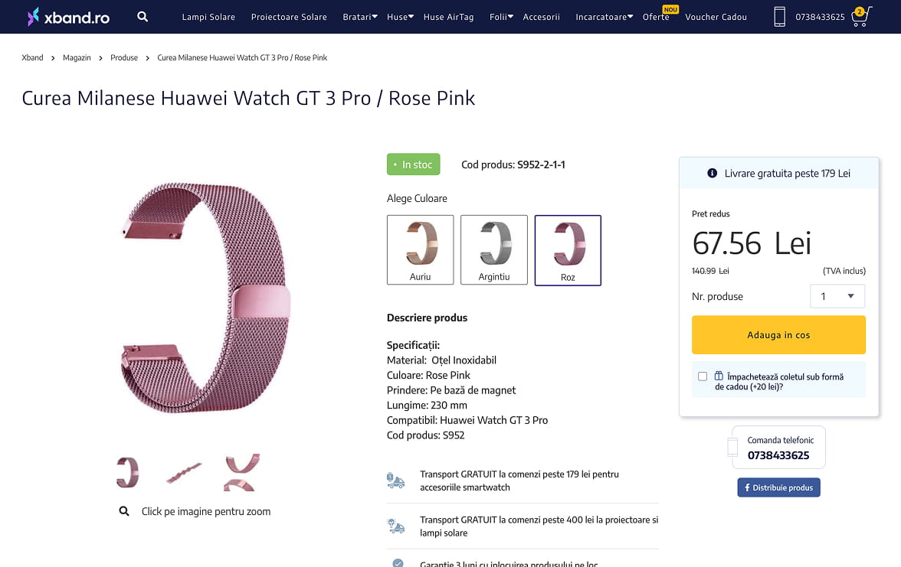Viewport: 901px width, 567px height.
Task: Click the phone icon beside Comanda telefonic
Action: click(x=732, y=448)
